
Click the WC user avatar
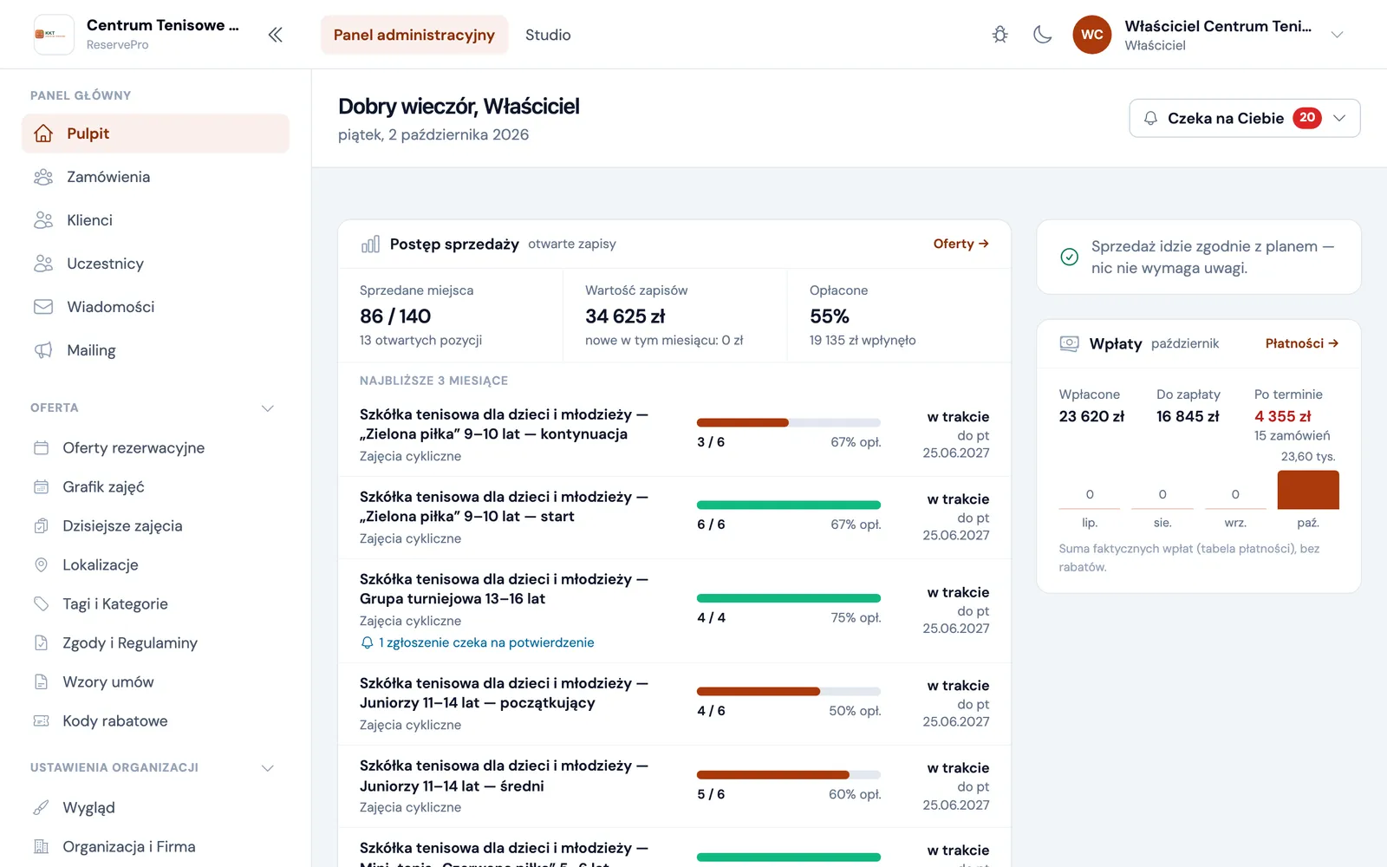coord(1092,35)
